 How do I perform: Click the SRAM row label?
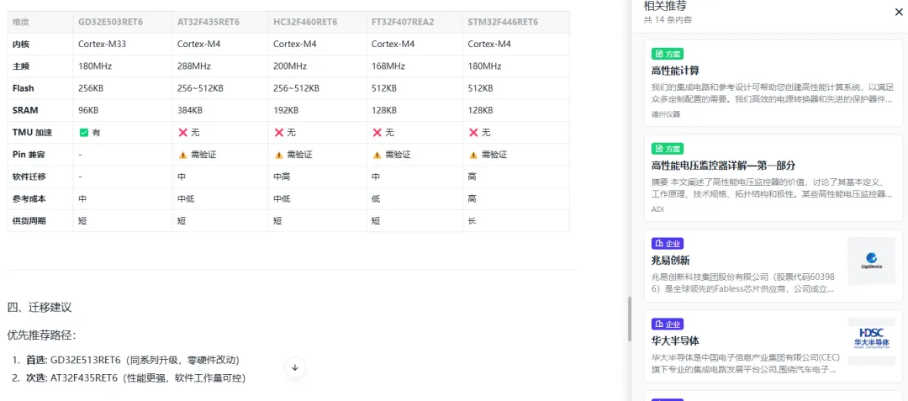[24, 110]
